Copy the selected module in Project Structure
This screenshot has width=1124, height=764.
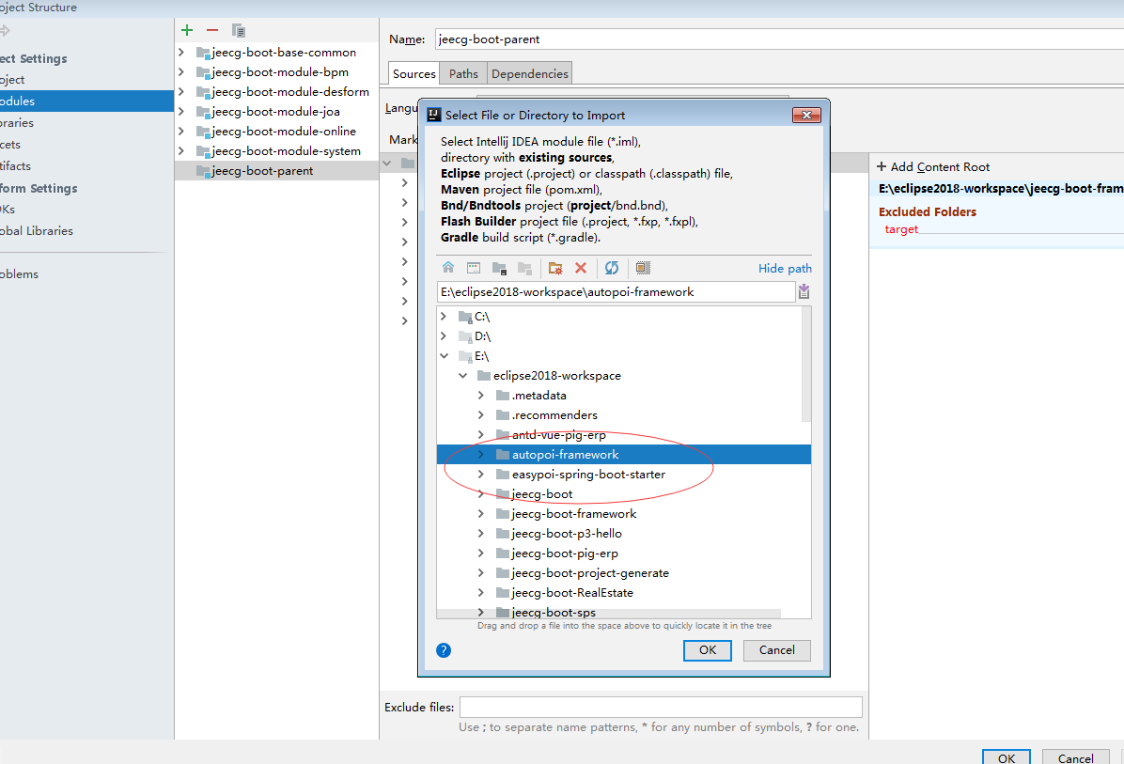click(239, 30)
